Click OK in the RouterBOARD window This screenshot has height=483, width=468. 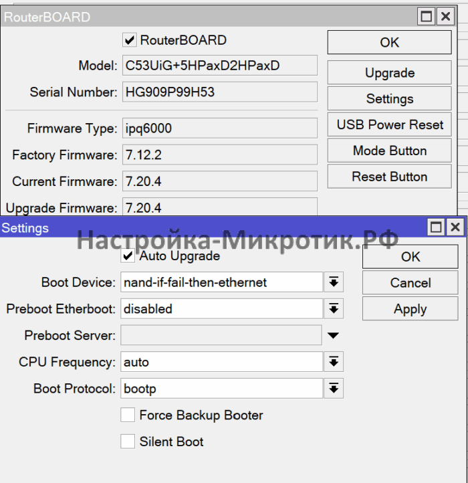tap(389, 42)
